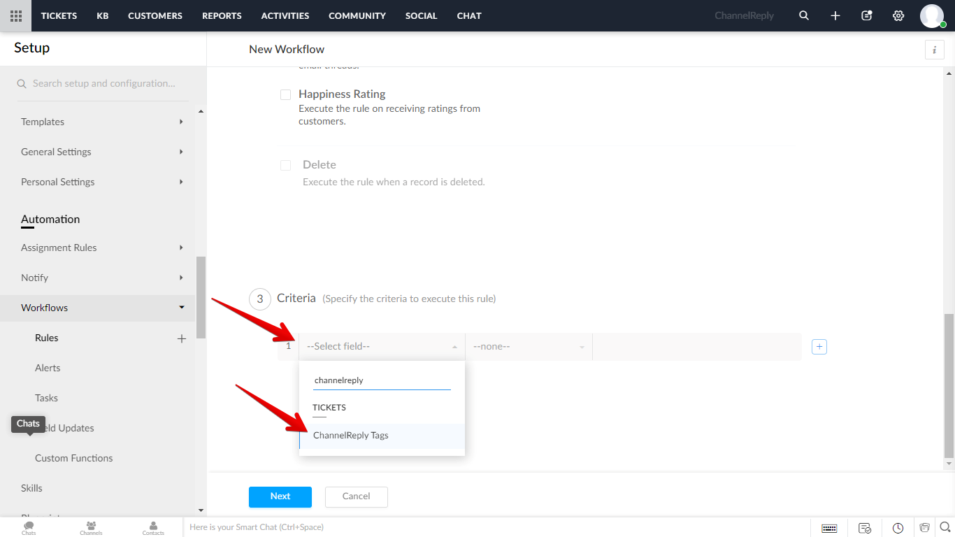Image resolution: width=955 pixels, height=537 pixels.
Task: Click the setup search field
Action: click(104, 83)
